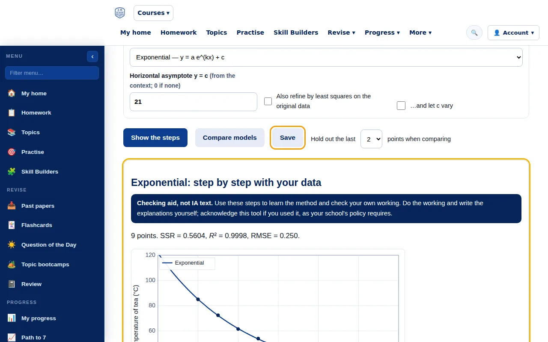Click the Skill Builders puzzle icon
The height and width of the screenshot is (342, 548).
[x=12, y=171]
